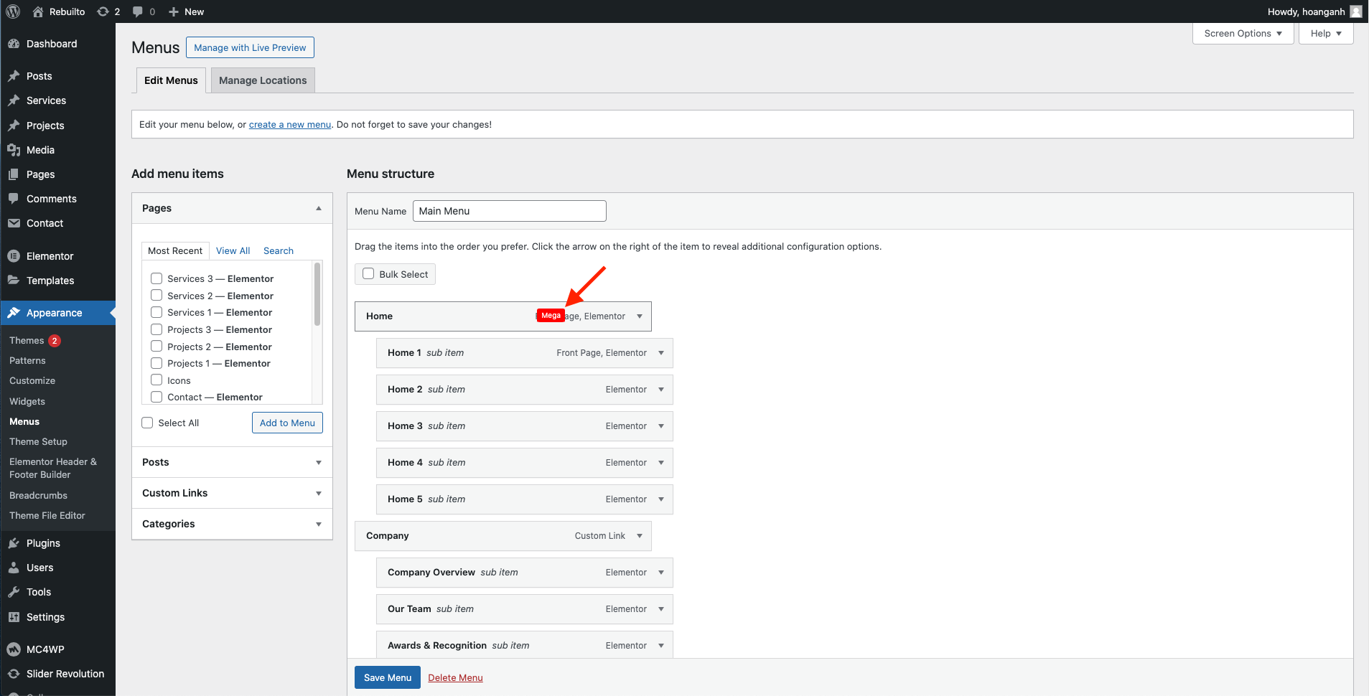Screen dimensions: 1369x696
Task: Open the Elementor sidebar icon
Action: coord(14,256)
